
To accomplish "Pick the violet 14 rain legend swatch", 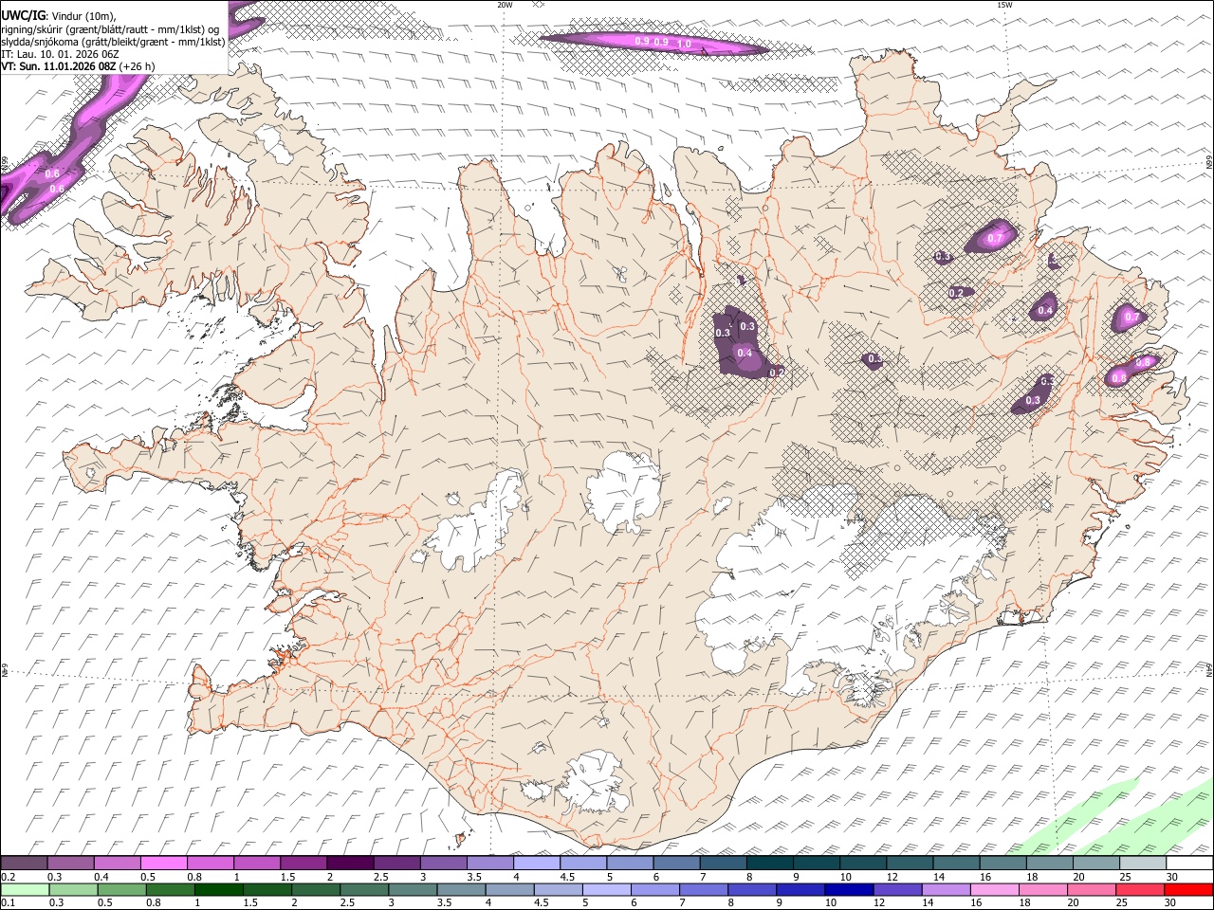I will 946,889.
